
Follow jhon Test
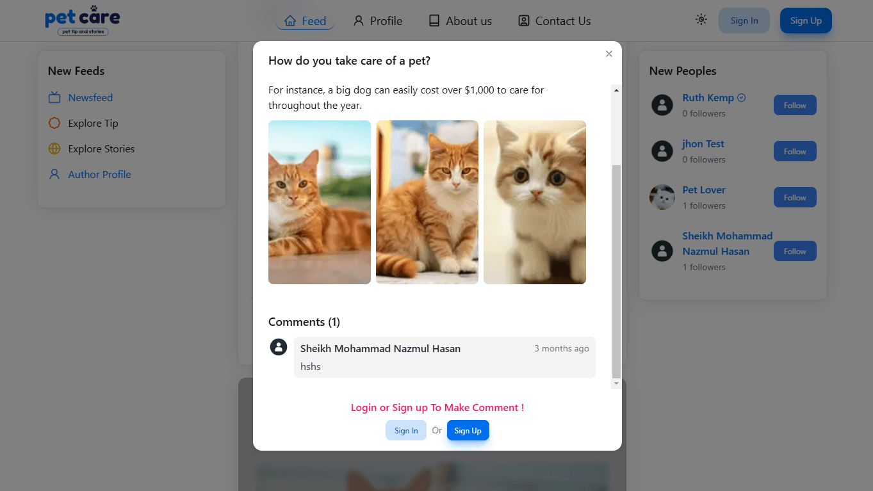[x=794, y=151]
